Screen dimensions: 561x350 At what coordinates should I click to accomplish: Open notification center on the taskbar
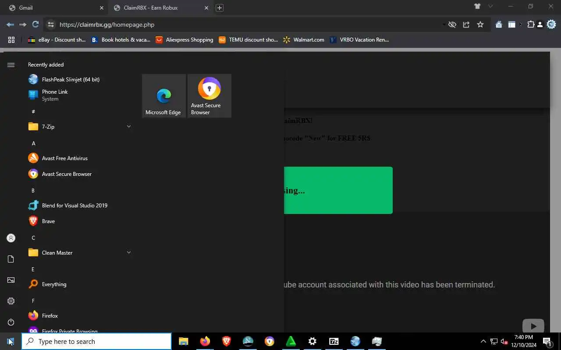click(x=547, y=341)
